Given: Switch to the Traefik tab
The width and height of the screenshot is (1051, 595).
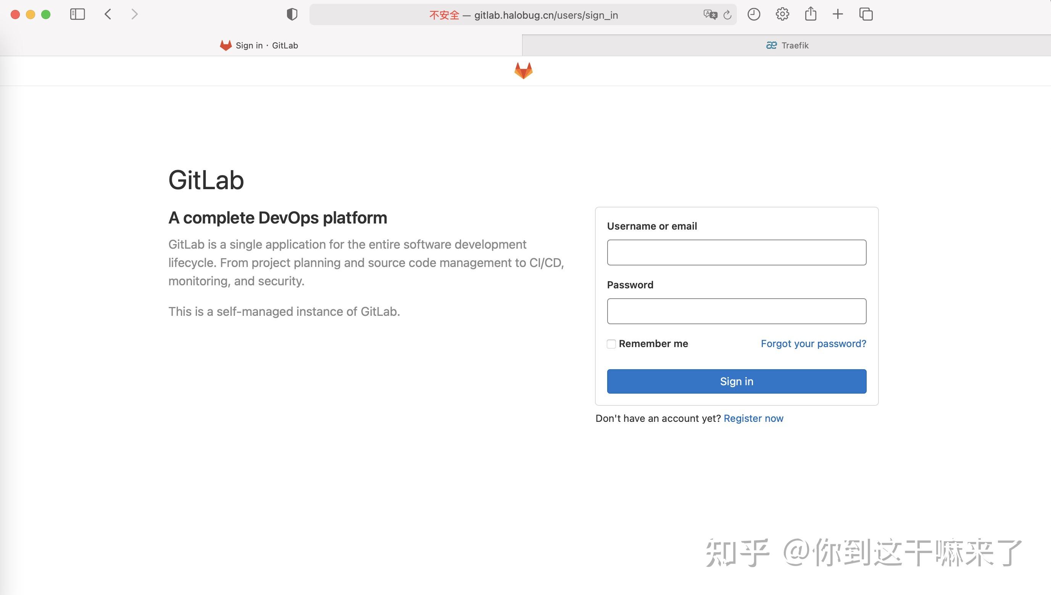Looking at the screenshot, I should 787,45.
